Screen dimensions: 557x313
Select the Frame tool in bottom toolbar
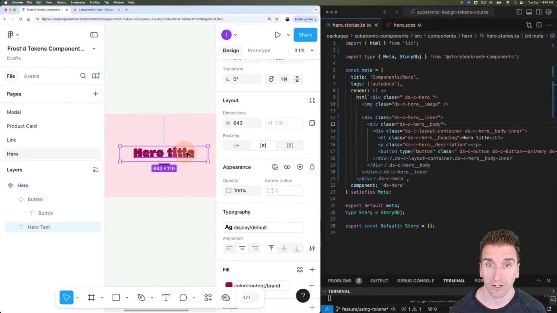(x=91, y=297)
